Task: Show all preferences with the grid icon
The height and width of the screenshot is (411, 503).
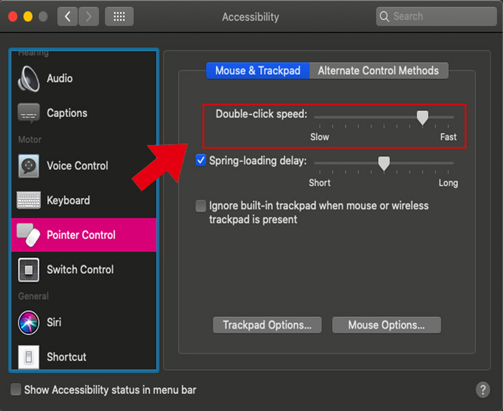Action: [x=119, y=16]
